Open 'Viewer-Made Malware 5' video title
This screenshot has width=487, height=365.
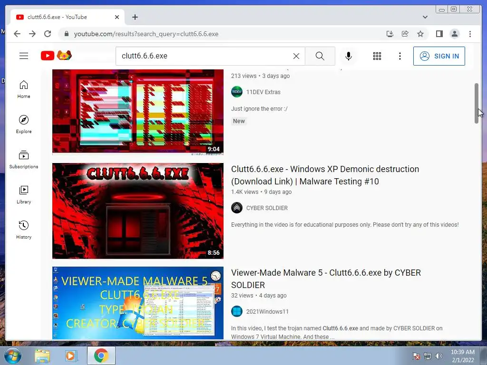(x=326, y=279)
